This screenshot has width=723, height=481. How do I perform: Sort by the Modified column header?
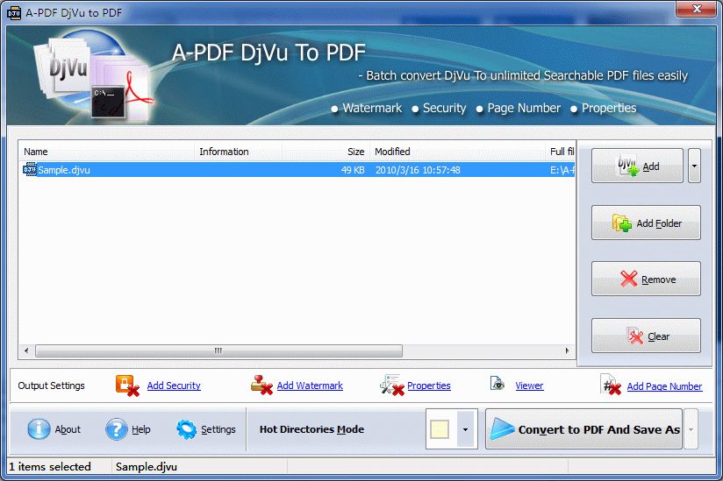coord(457,152)
